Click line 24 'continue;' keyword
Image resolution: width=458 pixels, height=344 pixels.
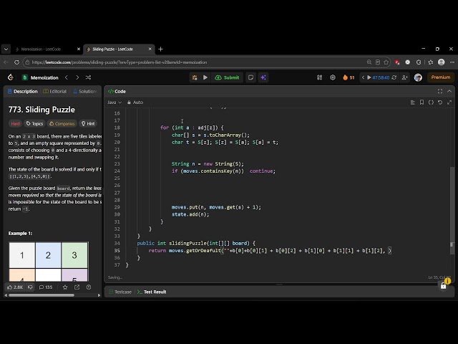click(x=263, y=171)
